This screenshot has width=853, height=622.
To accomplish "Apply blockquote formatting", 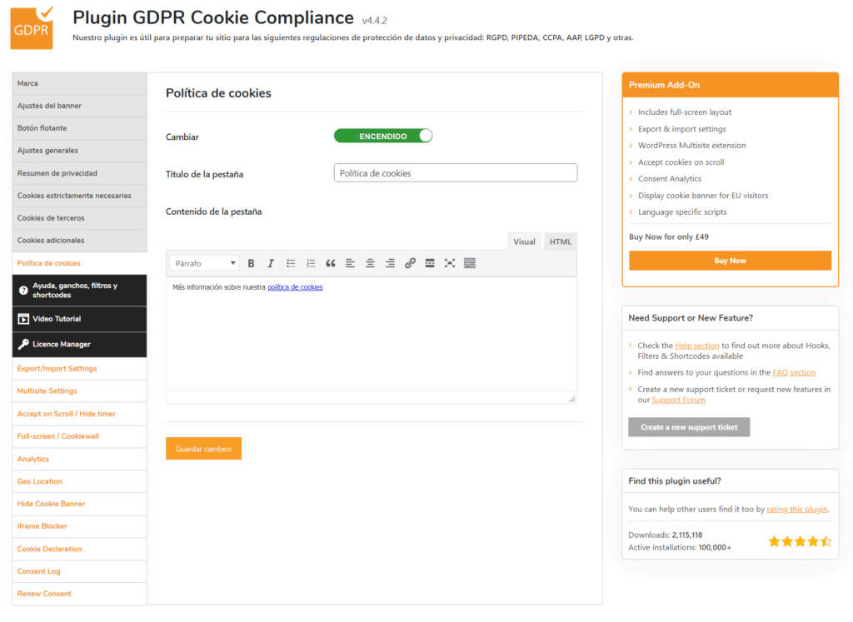I will click(x=331, y=263).
